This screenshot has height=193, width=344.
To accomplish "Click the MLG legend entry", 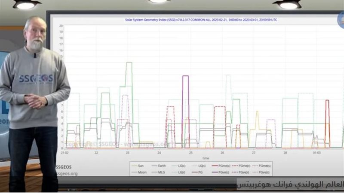I will [x=158, y=172].
